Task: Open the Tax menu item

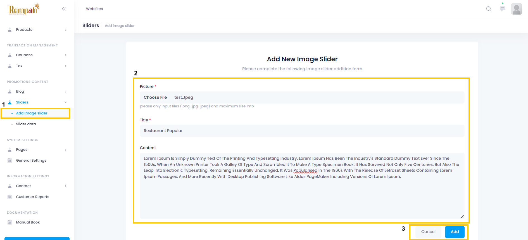Action: click(19, 66)
